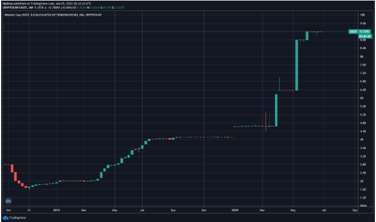This screenshot has height=222, width=376.
Task: Click the '+5.788M (+0.06%)' change value in header
Action: [x=60, y=7]
